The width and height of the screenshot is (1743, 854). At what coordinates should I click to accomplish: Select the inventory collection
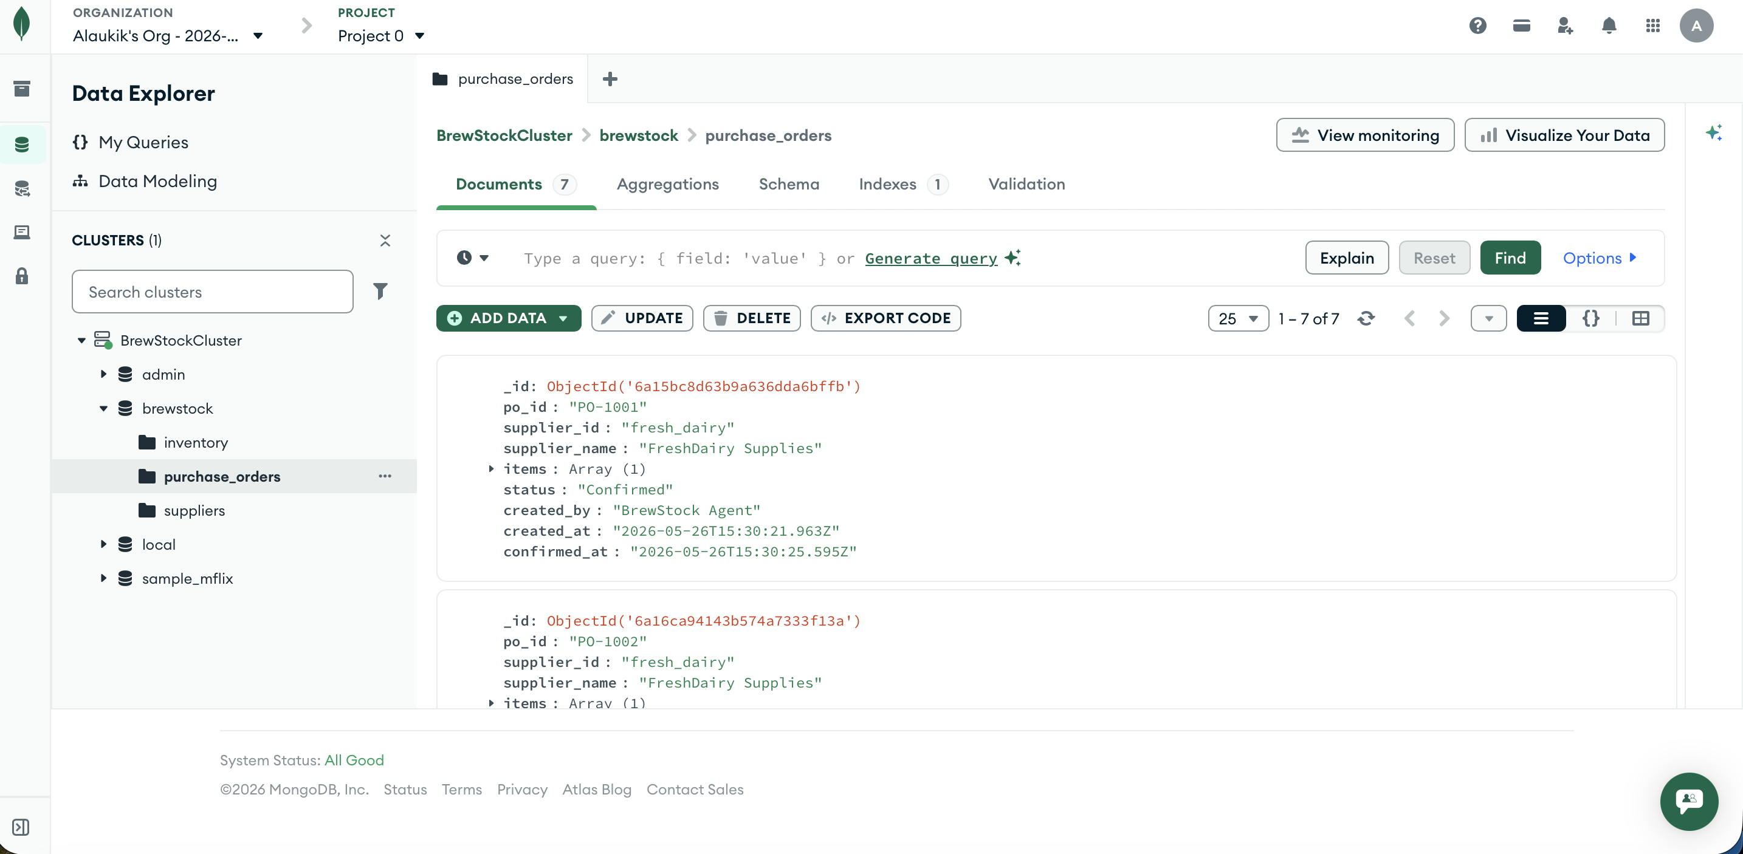pyautogui.click(x=196, y=442)
